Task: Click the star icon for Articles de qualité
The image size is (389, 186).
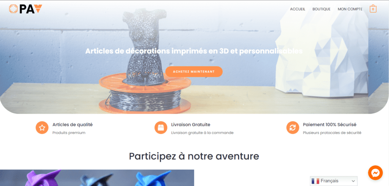Action: [x=42, y=128]
